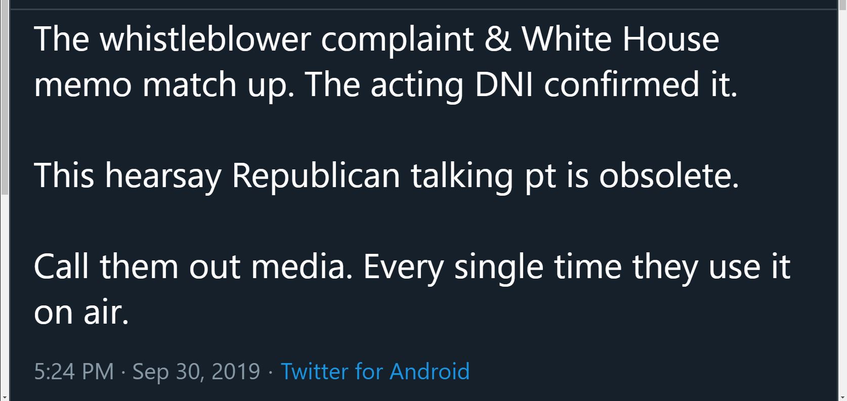The image size is (847, 401).
Task: Click the left vertical scrollbar thumb
Action: tap(4, 97)
